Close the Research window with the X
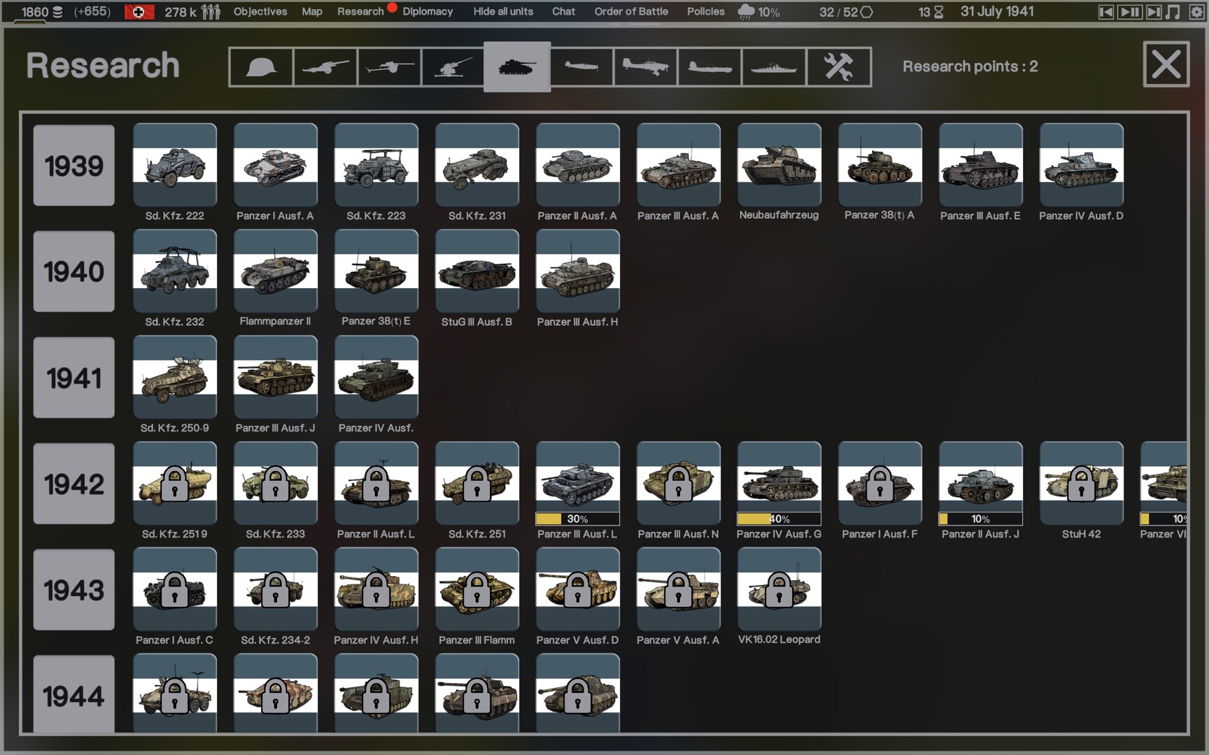 point(1166,64)
